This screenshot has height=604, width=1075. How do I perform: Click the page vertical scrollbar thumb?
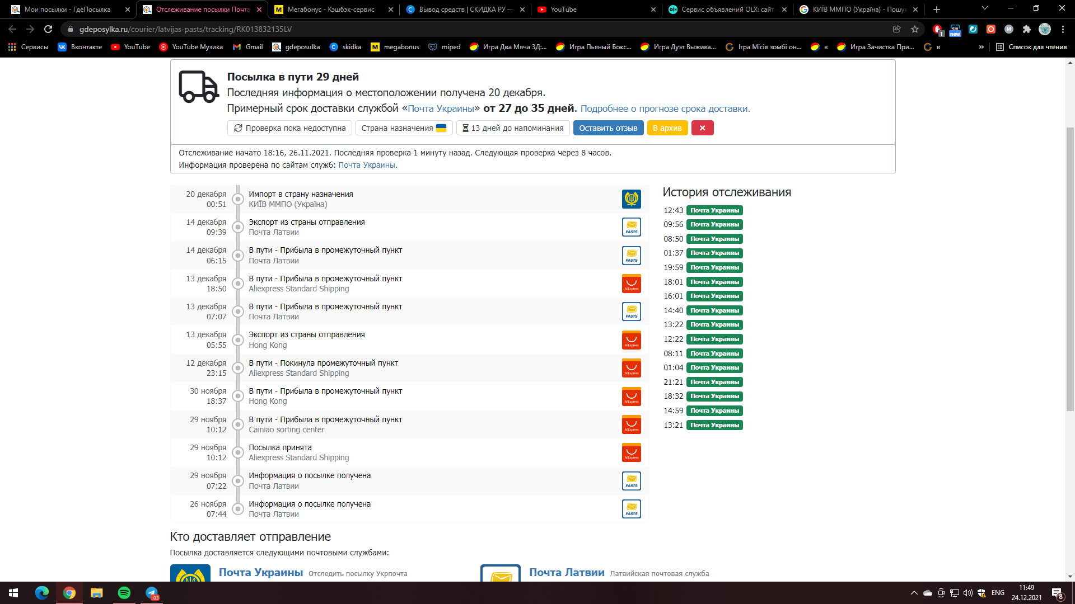pos(1070,268)
